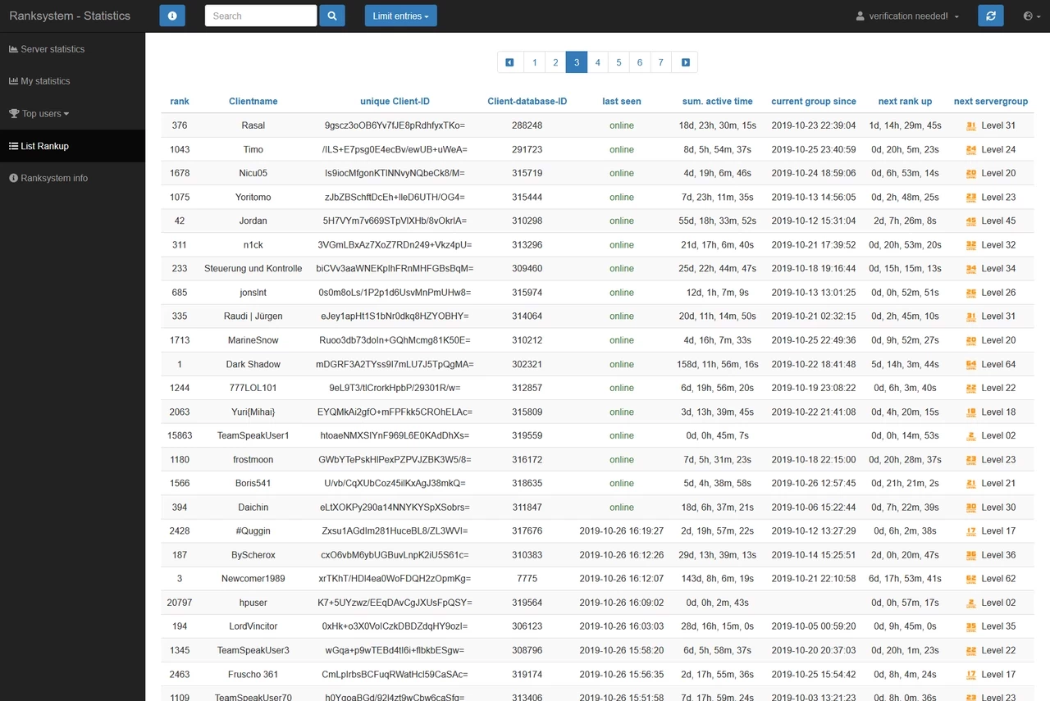Click the first-page arrow in pagination
The height and width of the screenshot is (701, 1050).
point(509,61)
